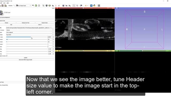This screenshot has height=96, width=171.
Task: Go to previous module with green back arrow
Action: [36, 6]
